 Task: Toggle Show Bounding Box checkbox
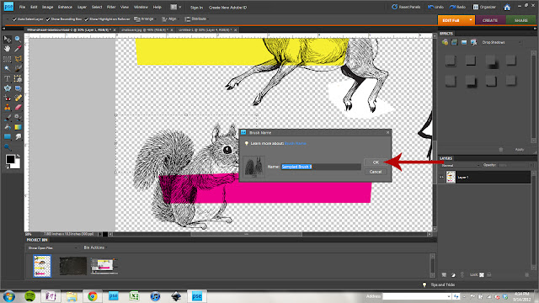[x=48, y=19]
